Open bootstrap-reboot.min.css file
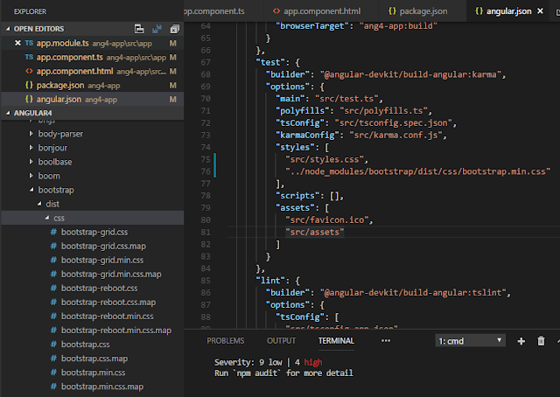Image resolution: width=560 pixels, height=397 pixels. point(107,317)
